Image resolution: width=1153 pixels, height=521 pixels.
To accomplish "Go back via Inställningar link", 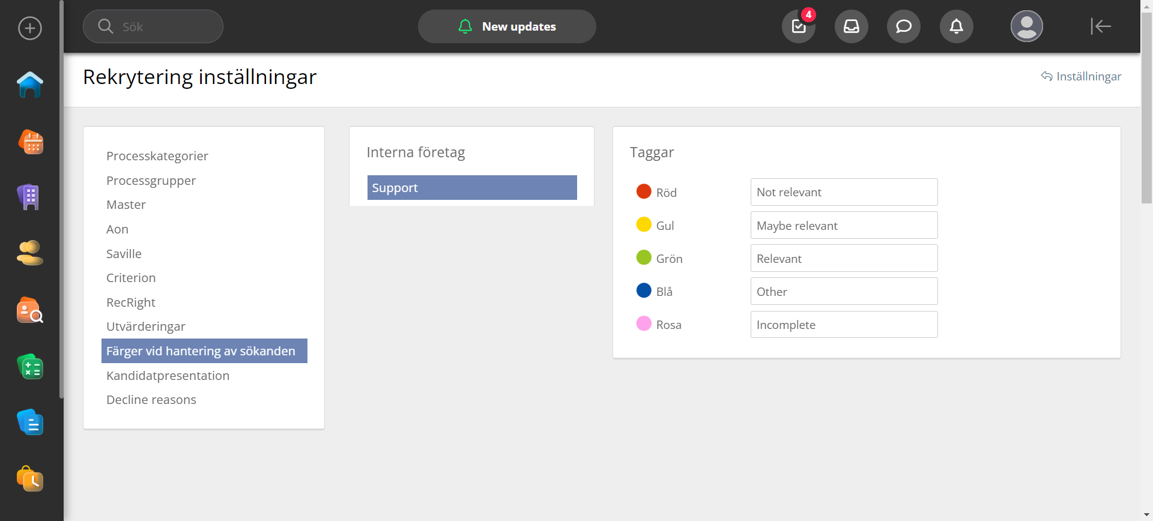I will 1081,76.
